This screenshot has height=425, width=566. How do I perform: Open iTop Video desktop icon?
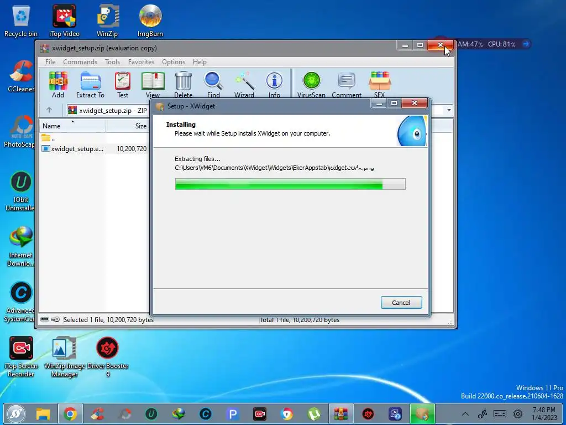(x=64, y=22)
